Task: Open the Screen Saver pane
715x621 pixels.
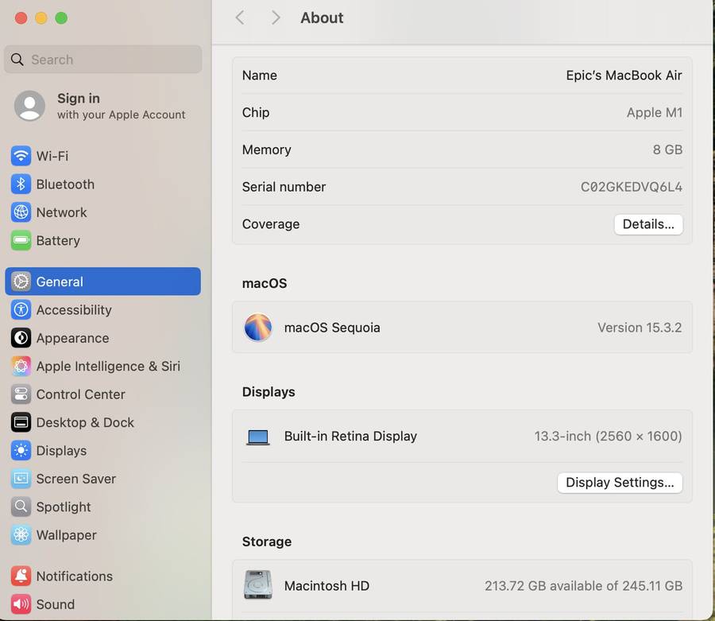Action: [x=75, y=479]
